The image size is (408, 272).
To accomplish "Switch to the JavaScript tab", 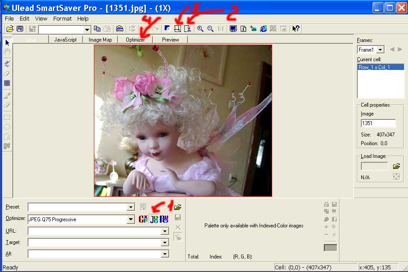I will [x=66, y=40].
